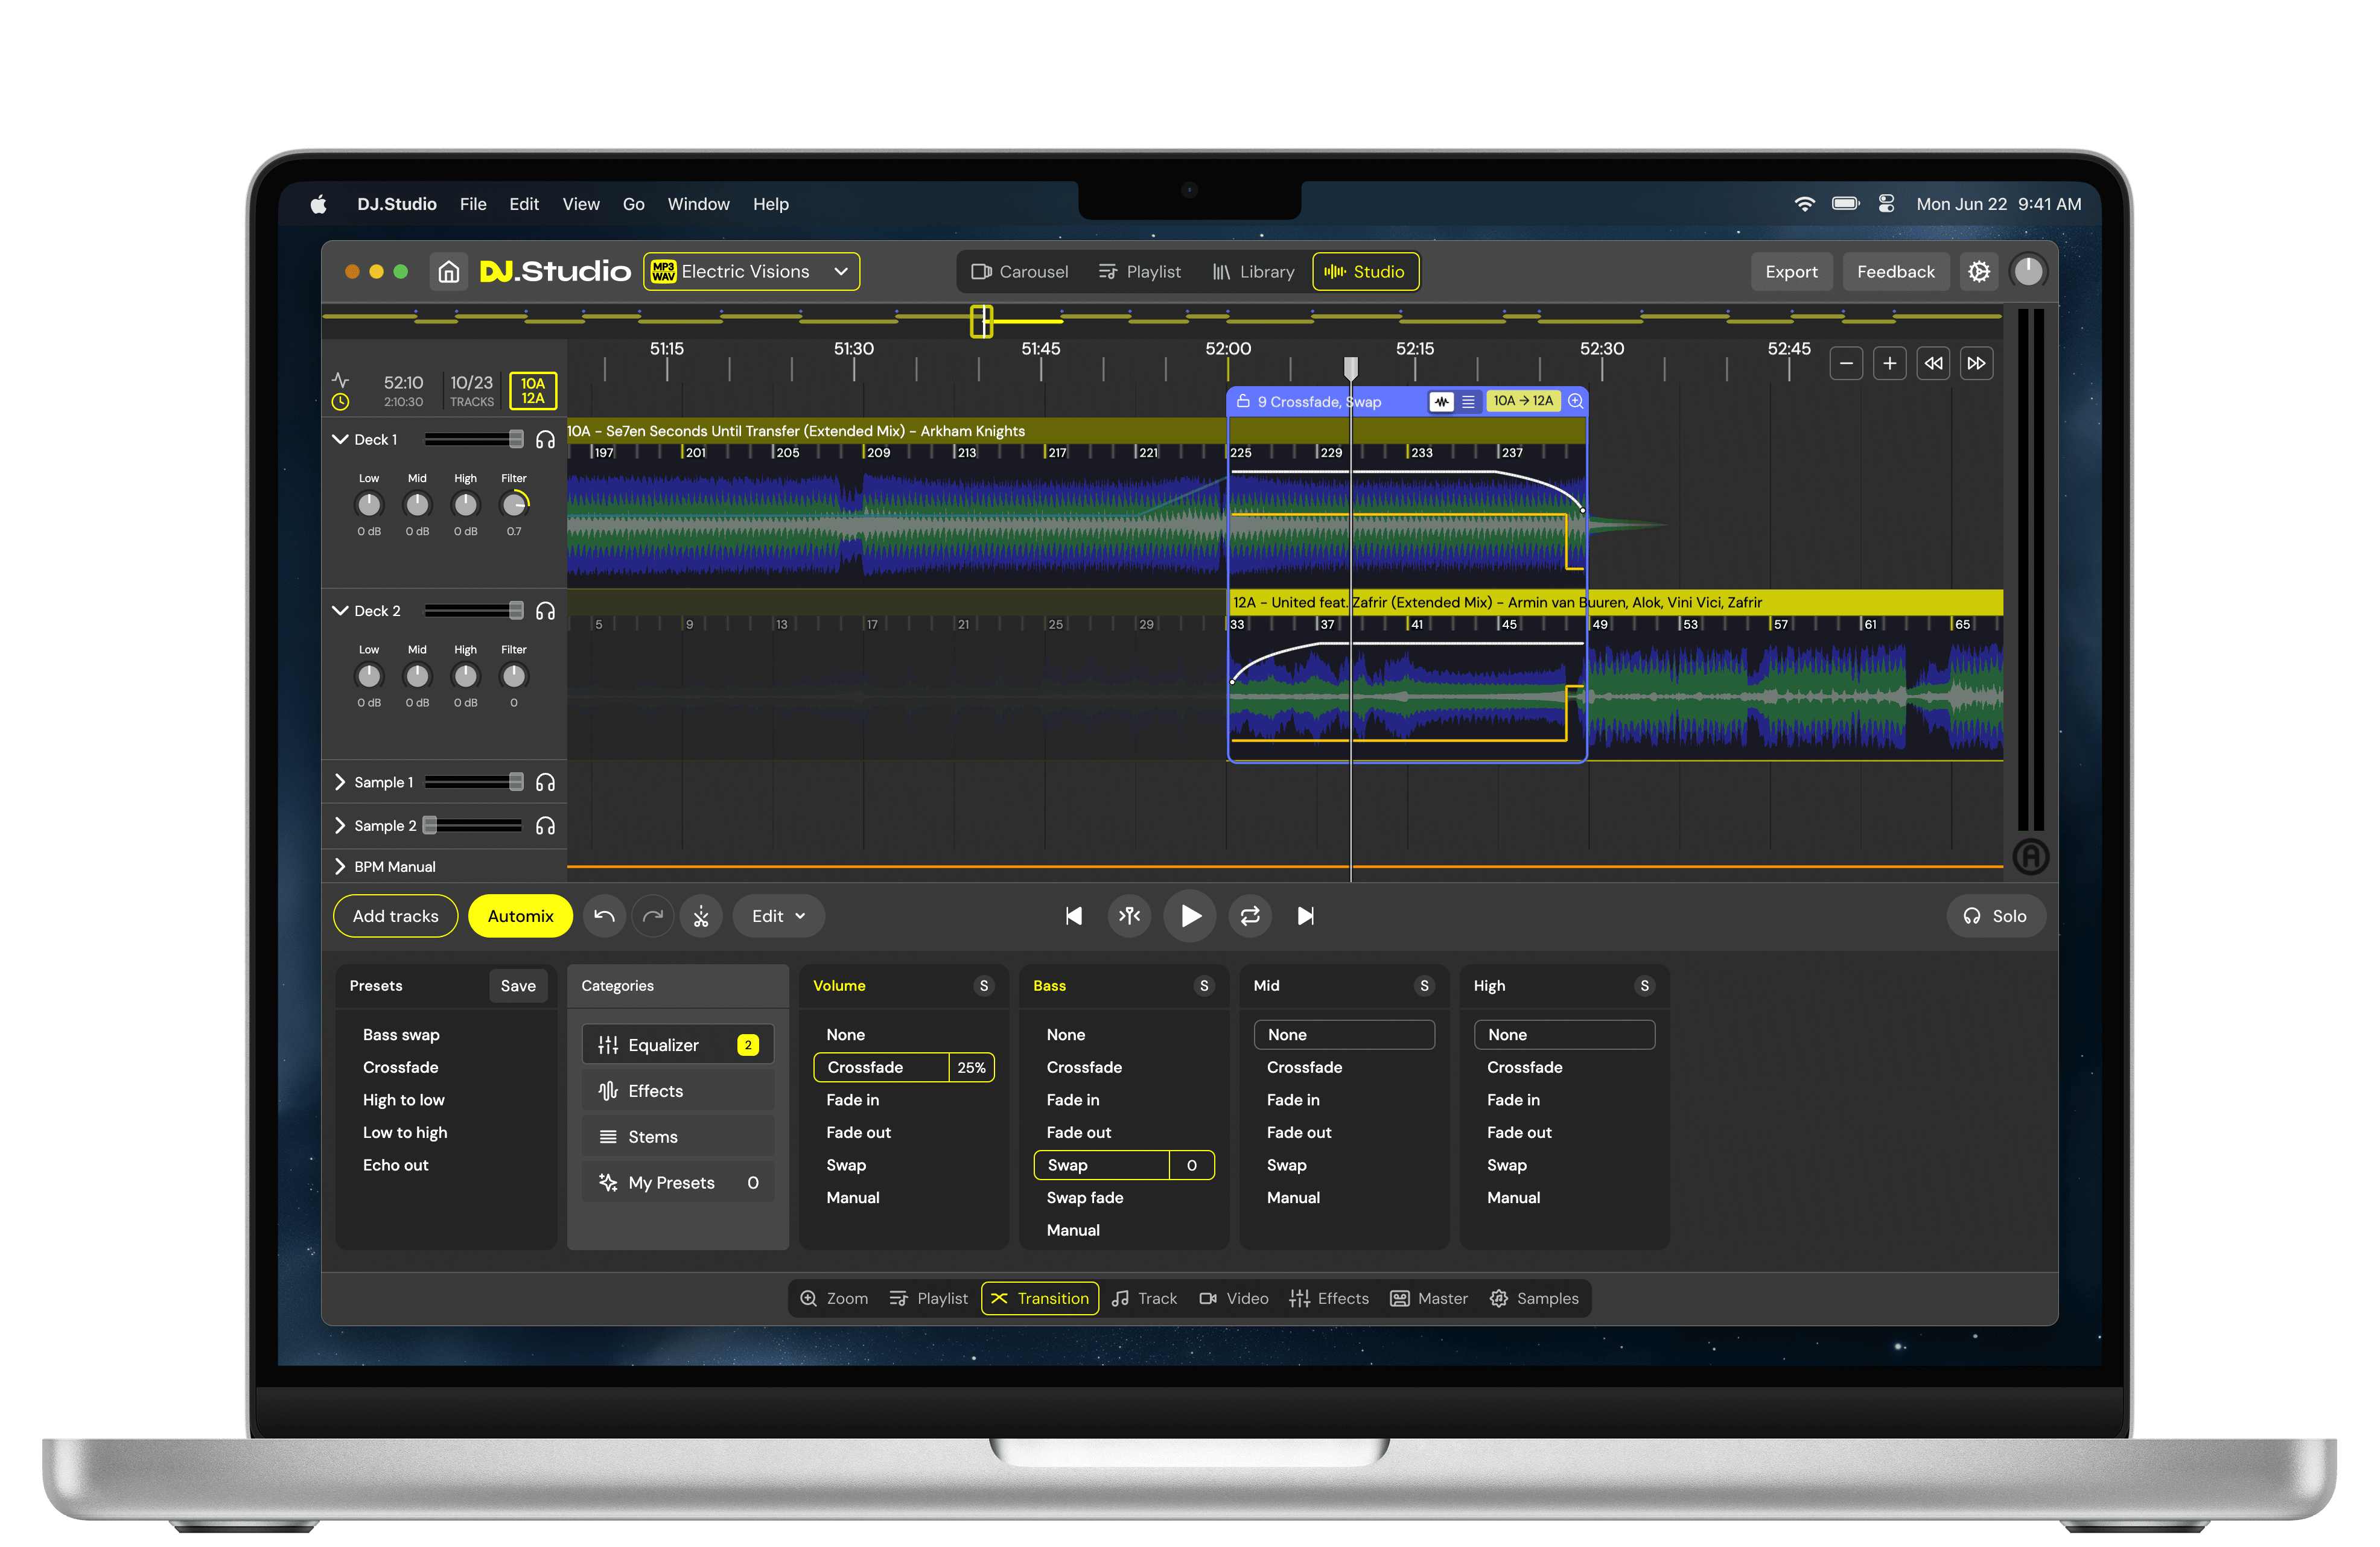The width and height of the screenshot is (2380, 1547).
Task: Open the Effects bottom tab
Action: tap(1329, 1298)
